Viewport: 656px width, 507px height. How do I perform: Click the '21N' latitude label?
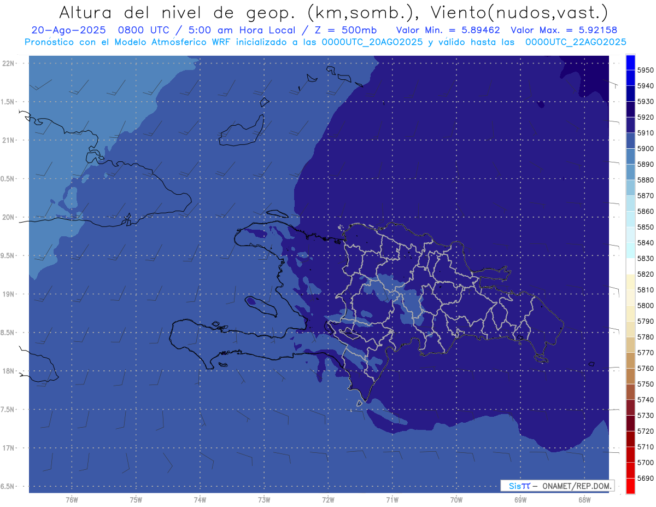[x=8, y=140]
